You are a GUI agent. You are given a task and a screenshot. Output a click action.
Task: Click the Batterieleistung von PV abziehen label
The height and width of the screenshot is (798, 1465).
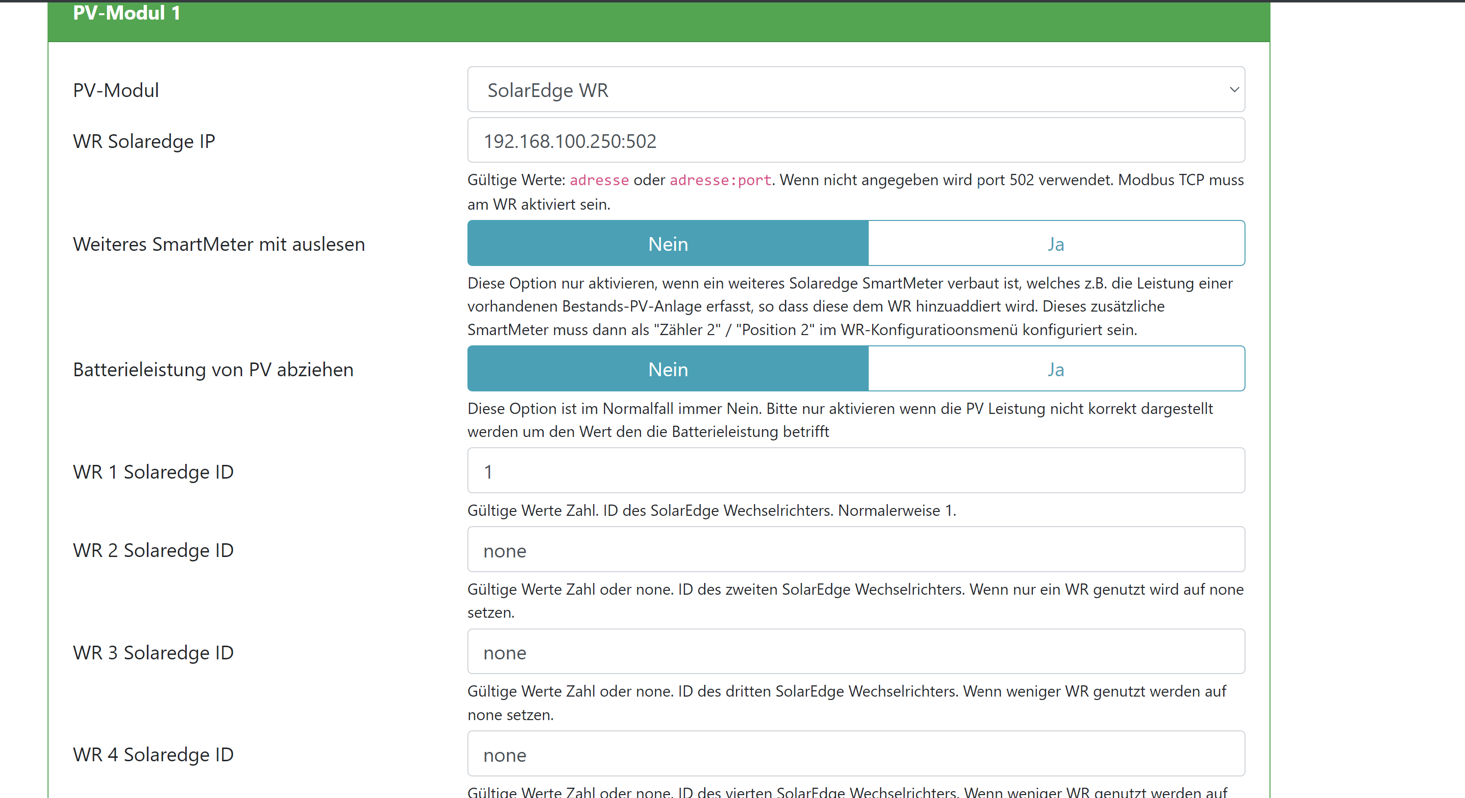click(x=213, y=370)
